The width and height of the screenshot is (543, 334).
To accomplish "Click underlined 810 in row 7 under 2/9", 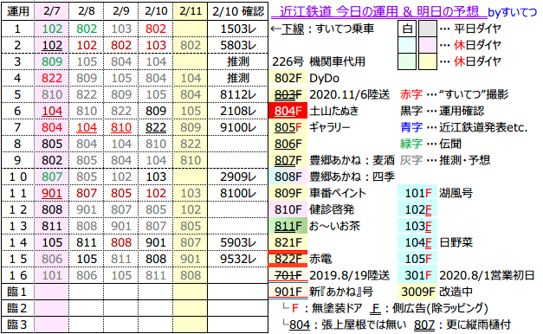I will click(x=121, y=127).
